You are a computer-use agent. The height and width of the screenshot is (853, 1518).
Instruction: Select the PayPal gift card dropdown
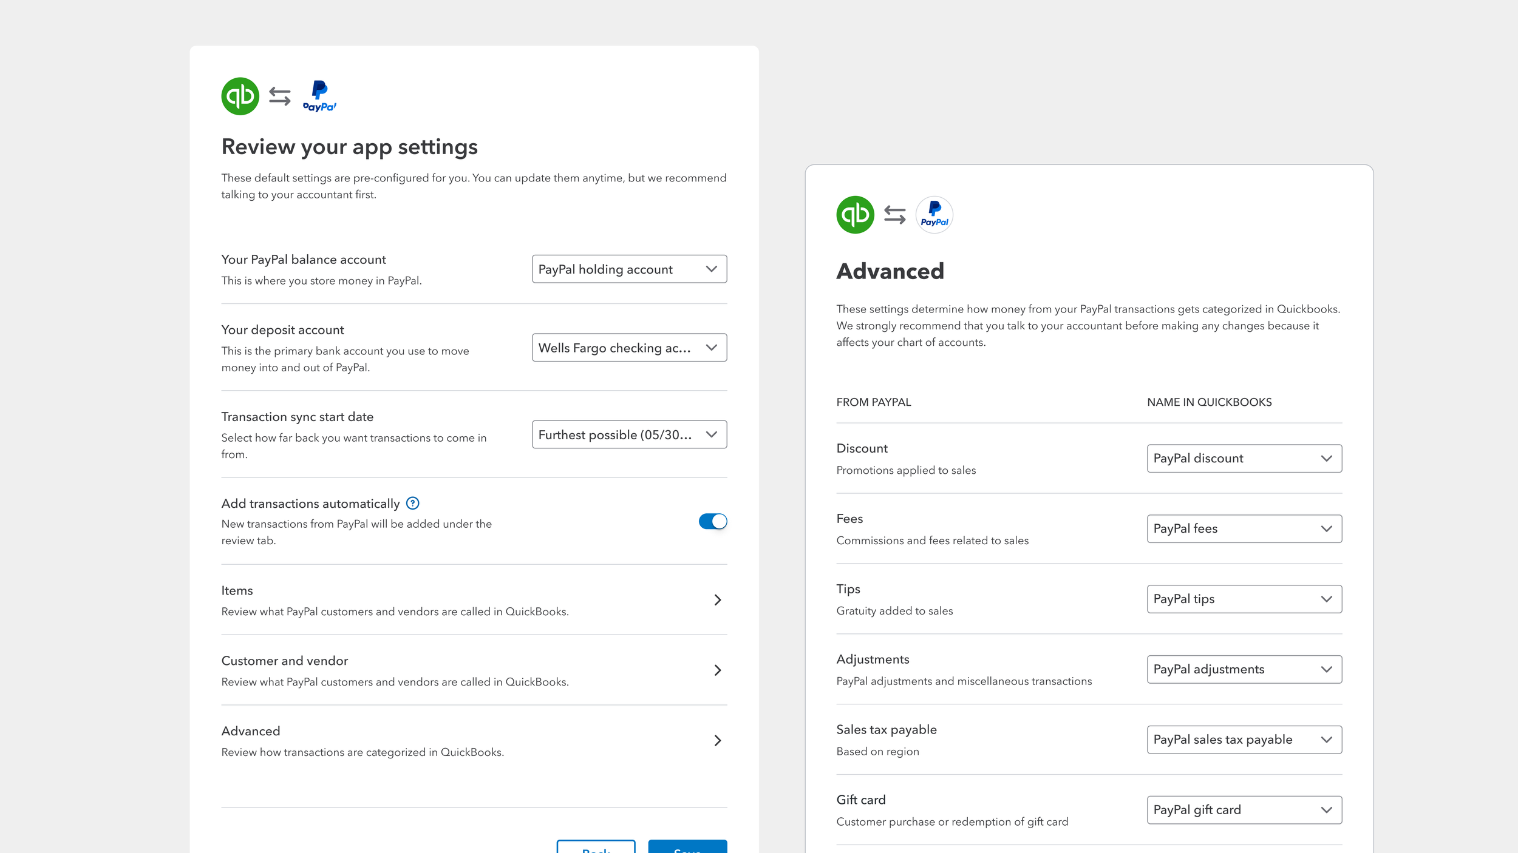tap(1244, 810)
